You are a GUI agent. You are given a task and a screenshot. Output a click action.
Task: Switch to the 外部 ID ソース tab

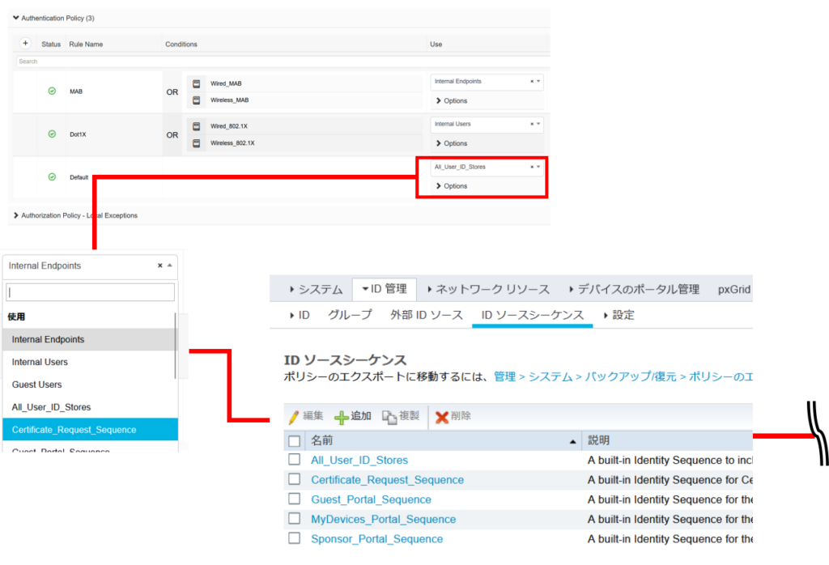(427, 315)
